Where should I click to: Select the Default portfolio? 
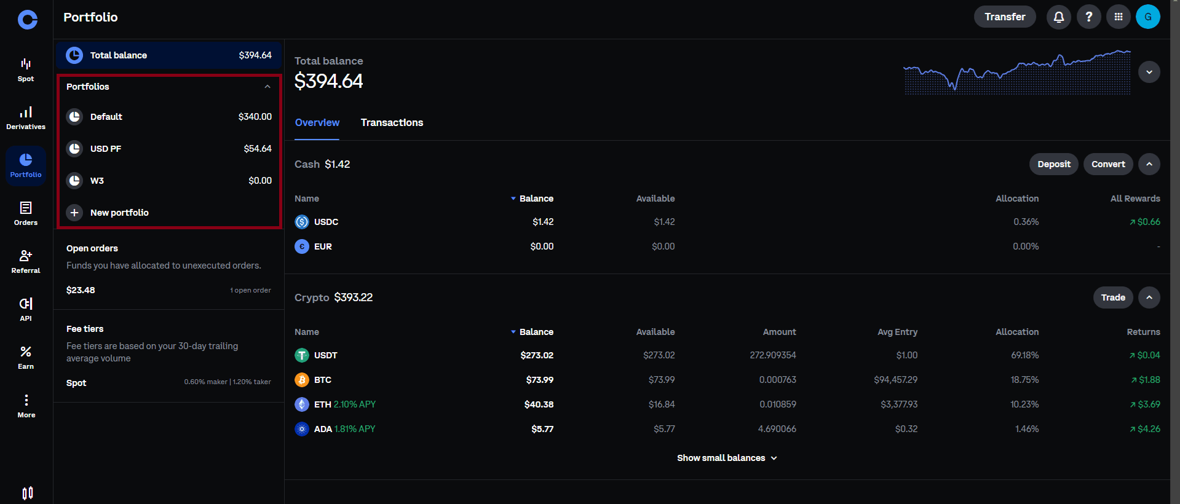pos(168,117)
